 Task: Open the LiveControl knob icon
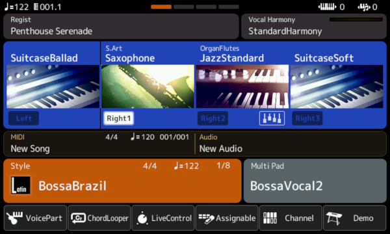coord(142,218)
